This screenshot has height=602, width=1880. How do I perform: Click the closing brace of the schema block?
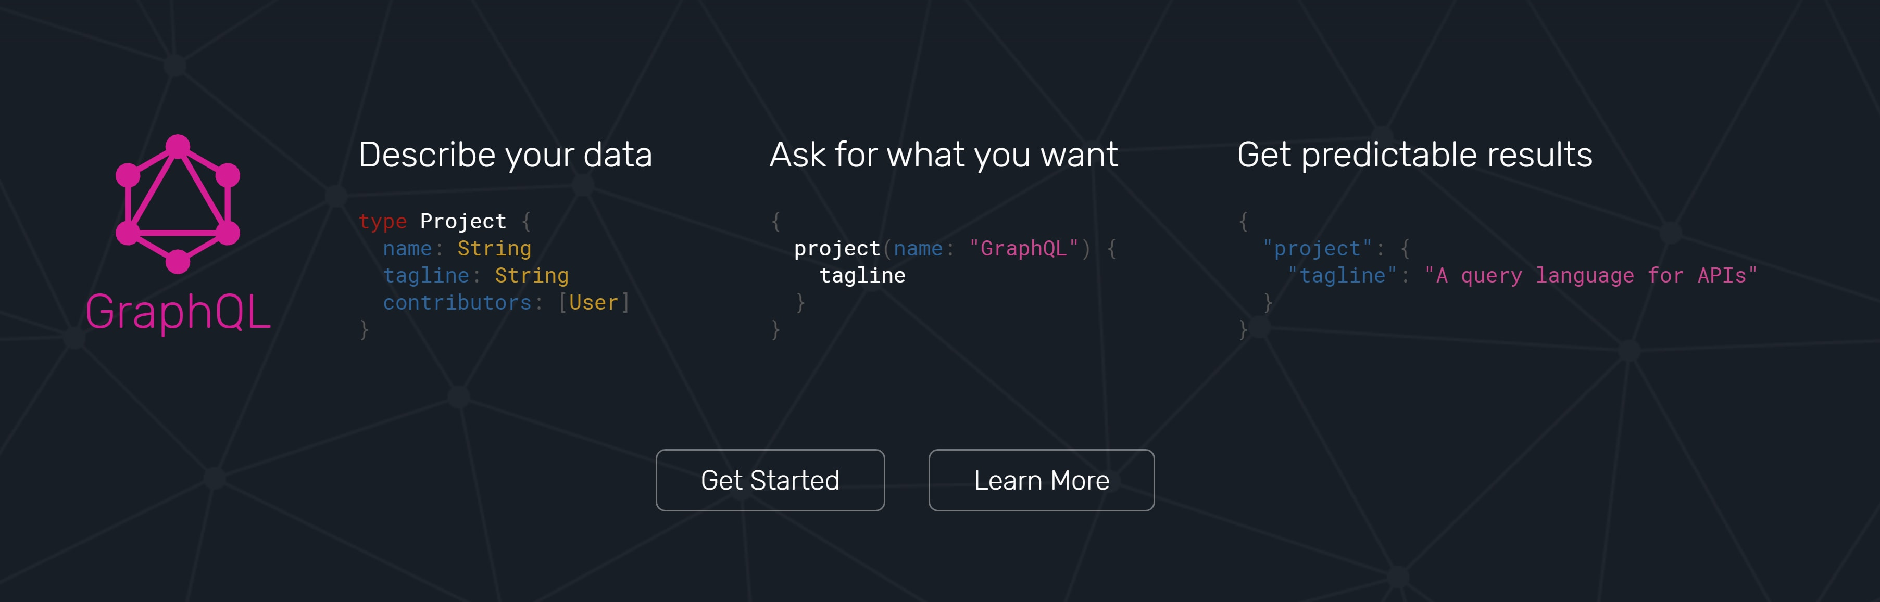364,329
